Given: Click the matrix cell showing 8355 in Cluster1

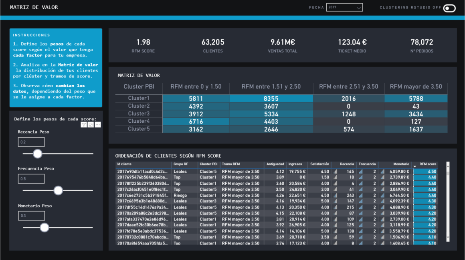Looking at the screenshot, I should (x=271, y=98).
